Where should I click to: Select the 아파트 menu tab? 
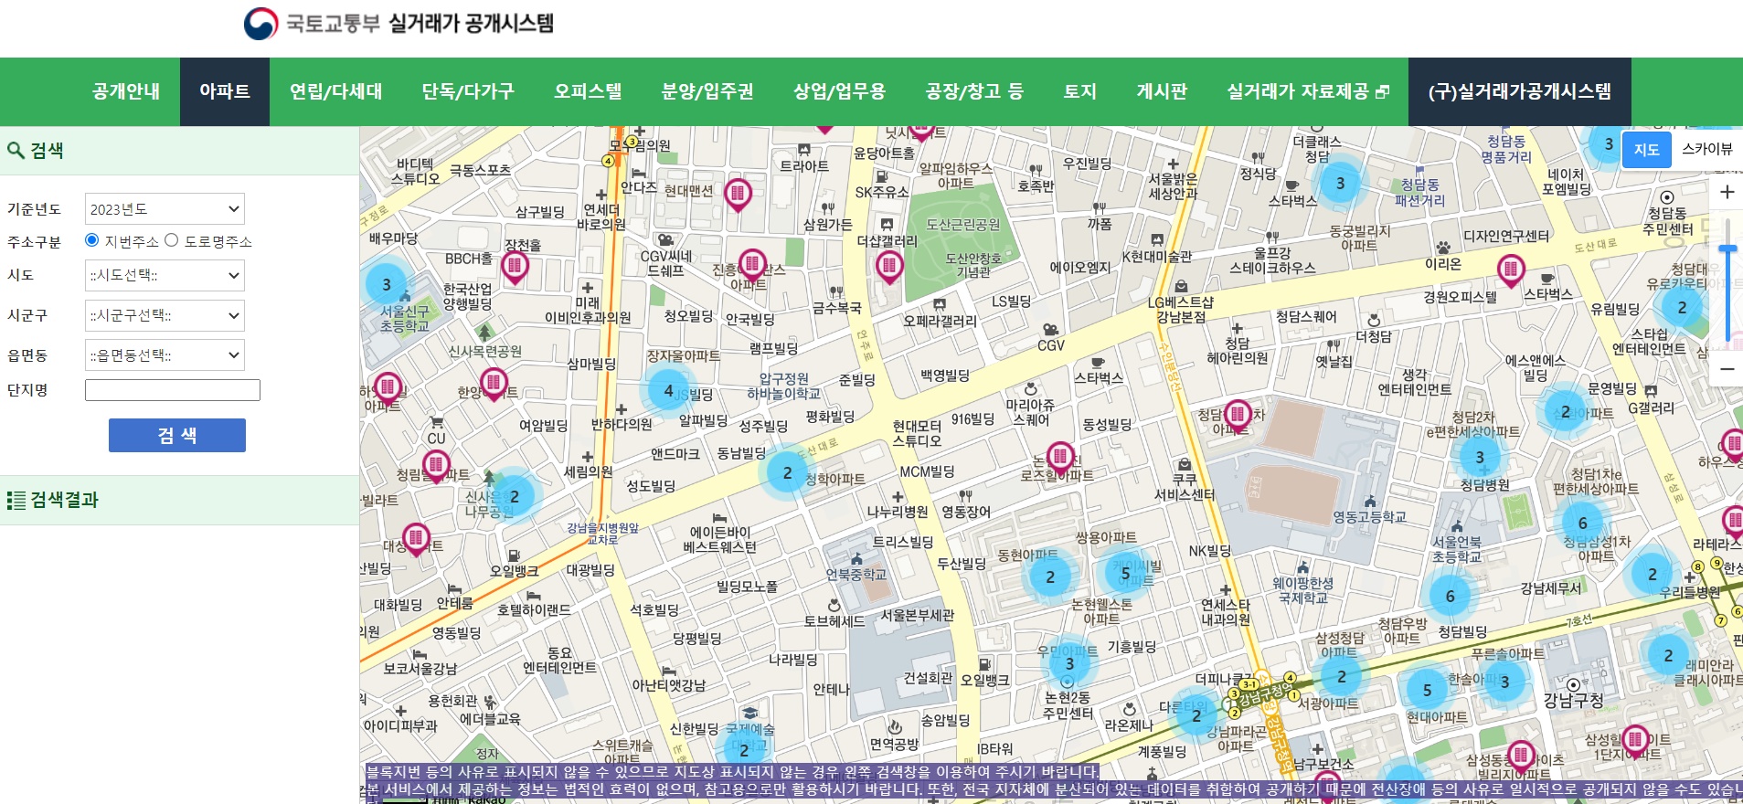point(225,91)
